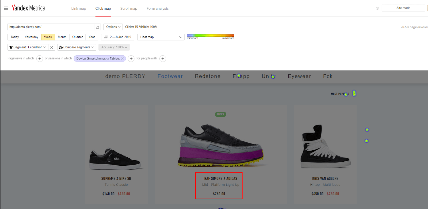Image resolution: width=428 pixels, height=209 pixels.
Task: Click the help question mark icon
Action: (377, 8)
